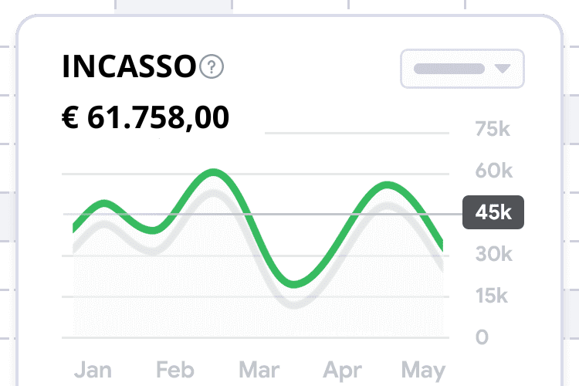
Task: Click the 15k axis label
Action: [x=492, y=296]
